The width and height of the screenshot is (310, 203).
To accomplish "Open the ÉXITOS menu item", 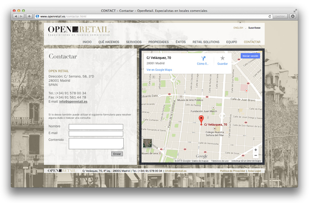I will (181, 42).
